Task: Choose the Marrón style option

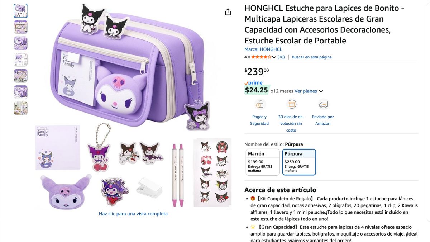Action: pos(263,162)
